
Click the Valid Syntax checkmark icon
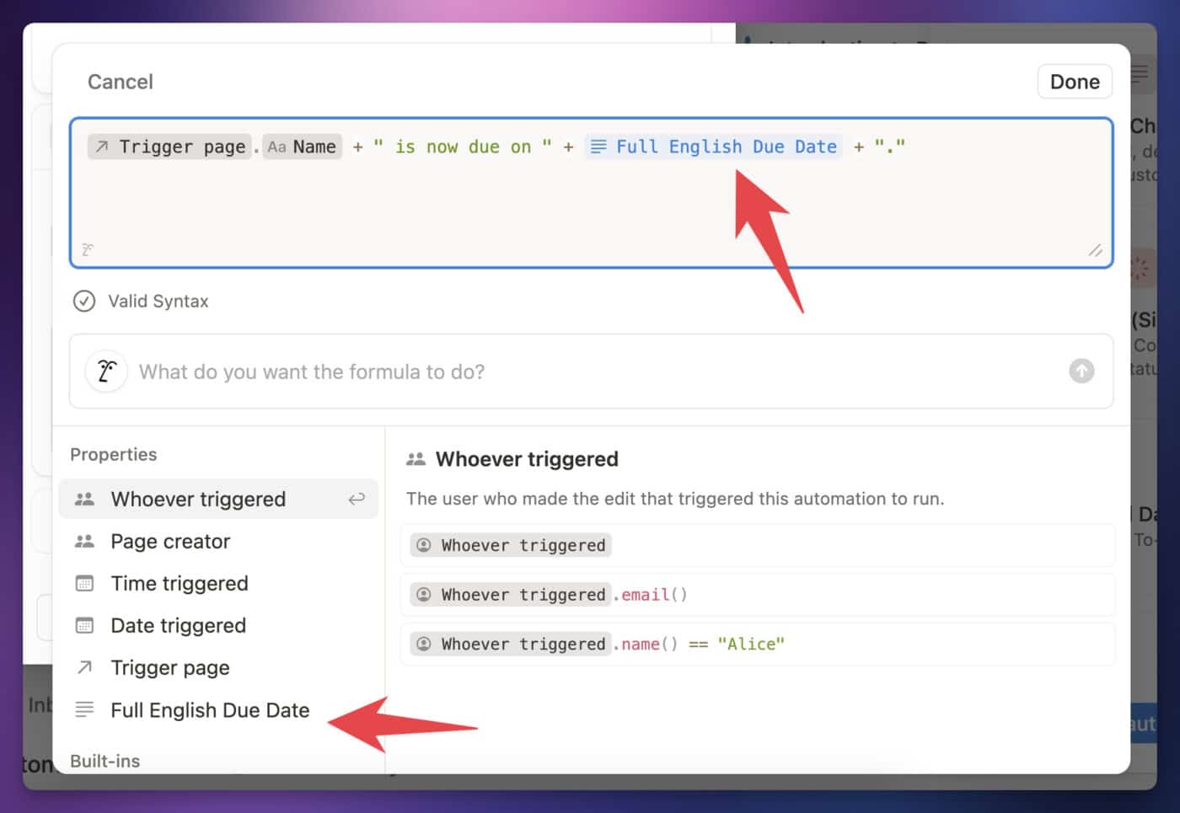(84, 301)
